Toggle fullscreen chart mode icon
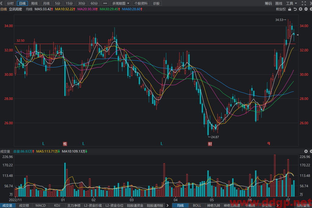Viewport: 312px width, 208px height. pos(304,3)
